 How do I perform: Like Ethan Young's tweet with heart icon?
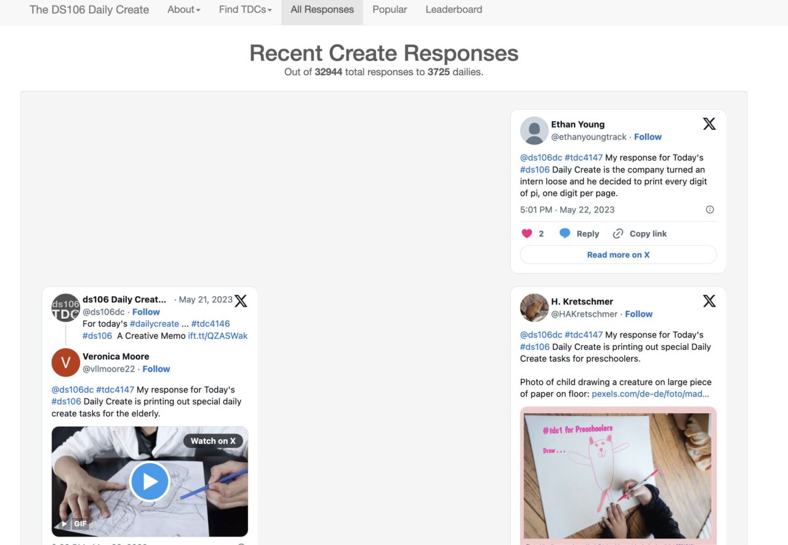click(527, 233)
